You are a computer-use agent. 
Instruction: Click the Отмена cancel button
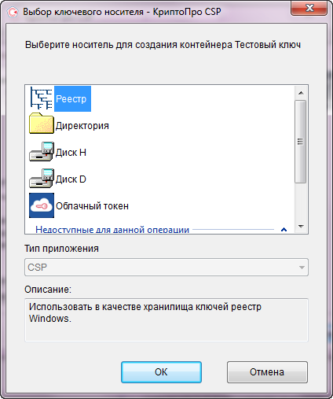tap(267, 372)
